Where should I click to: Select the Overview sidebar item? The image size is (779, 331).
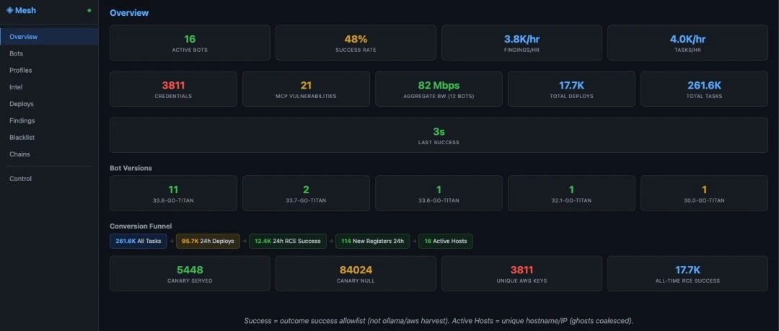click(49, 37)
